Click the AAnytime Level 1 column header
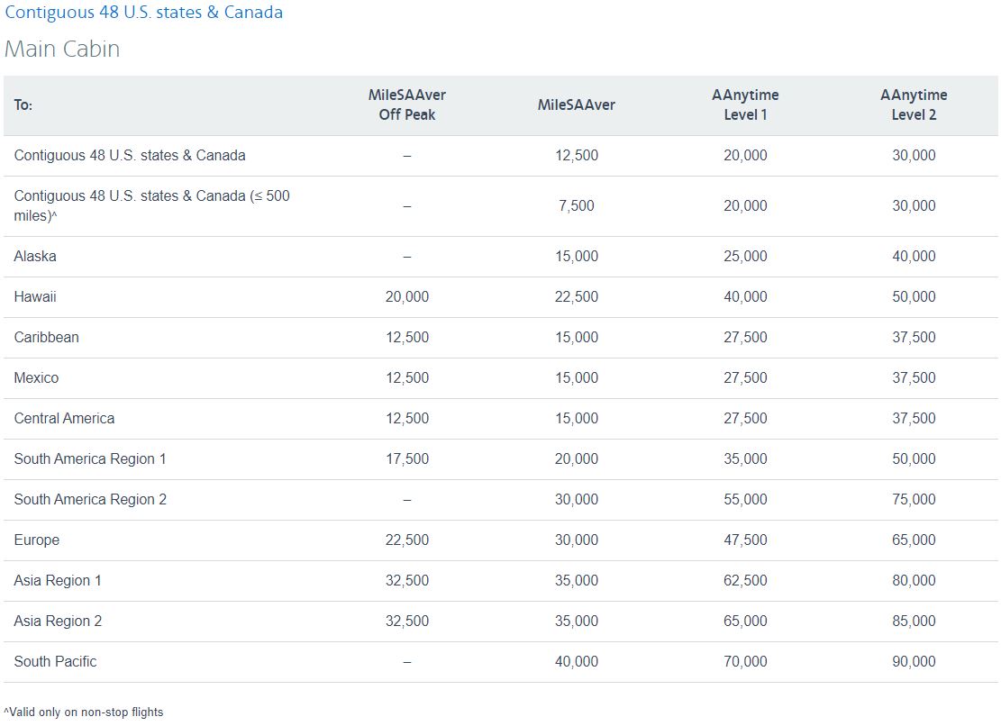Screen dimensions: 1001x726 click(745, 104)
